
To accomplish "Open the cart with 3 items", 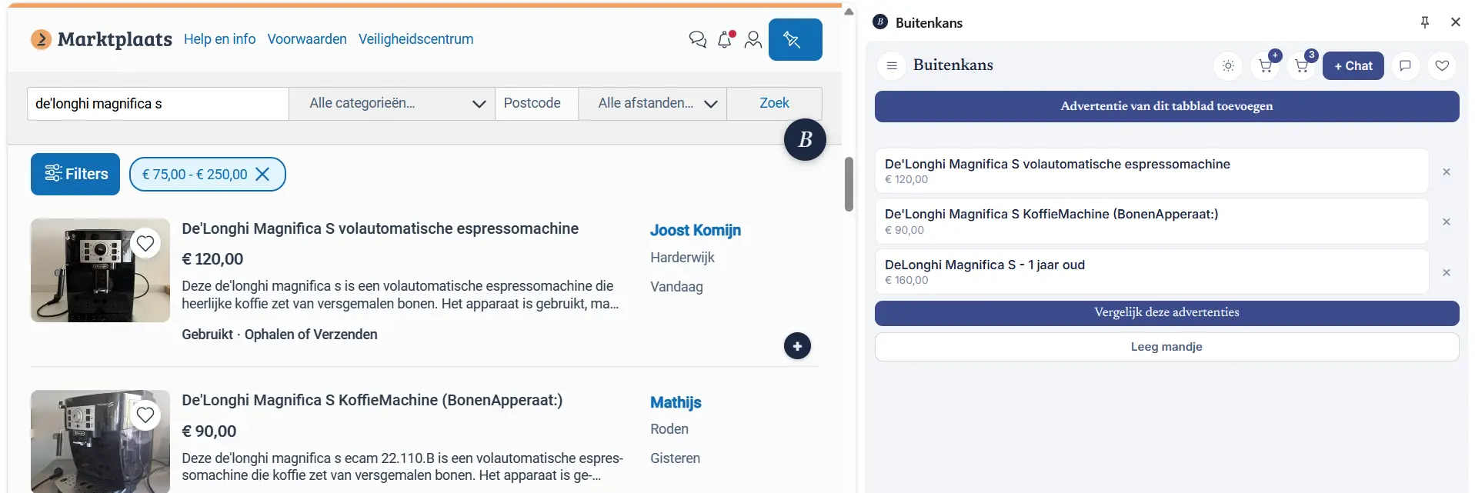I will tap(1303, 65).
